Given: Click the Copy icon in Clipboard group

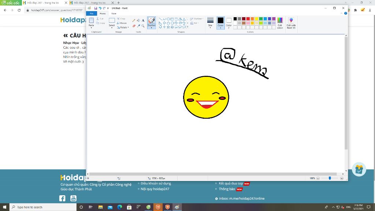Looking at the screenshot, I should [97, 23].
